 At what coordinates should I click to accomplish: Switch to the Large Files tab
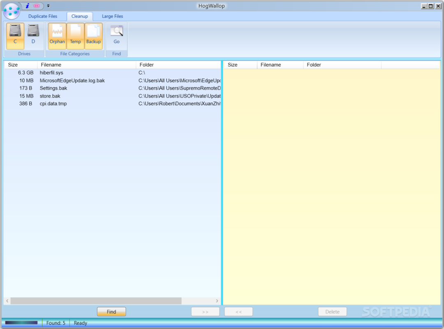tap(112, 16)
